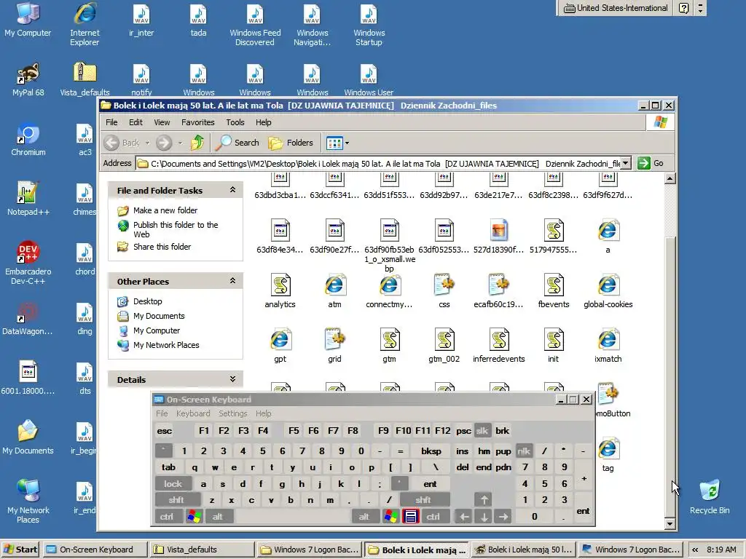Open Search in Explorer toolbar

click(237, 143)
